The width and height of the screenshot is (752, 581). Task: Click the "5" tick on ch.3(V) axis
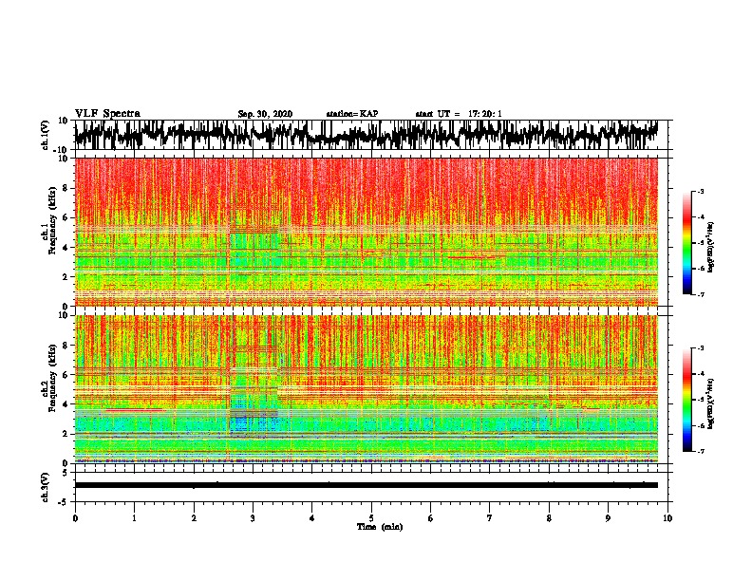[66, 473]
